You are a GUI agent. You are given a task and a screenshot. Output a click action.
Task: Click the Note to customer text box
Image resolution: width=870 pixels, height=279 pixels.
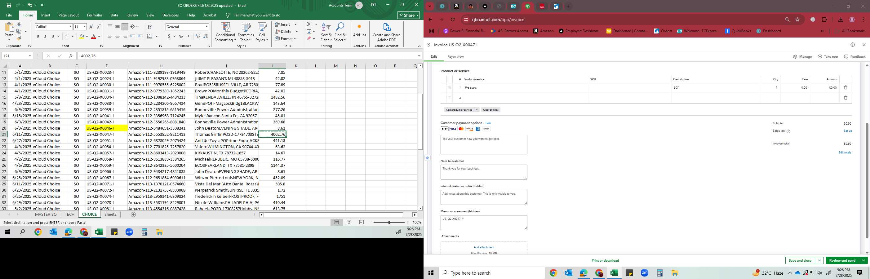coord(484,172)
